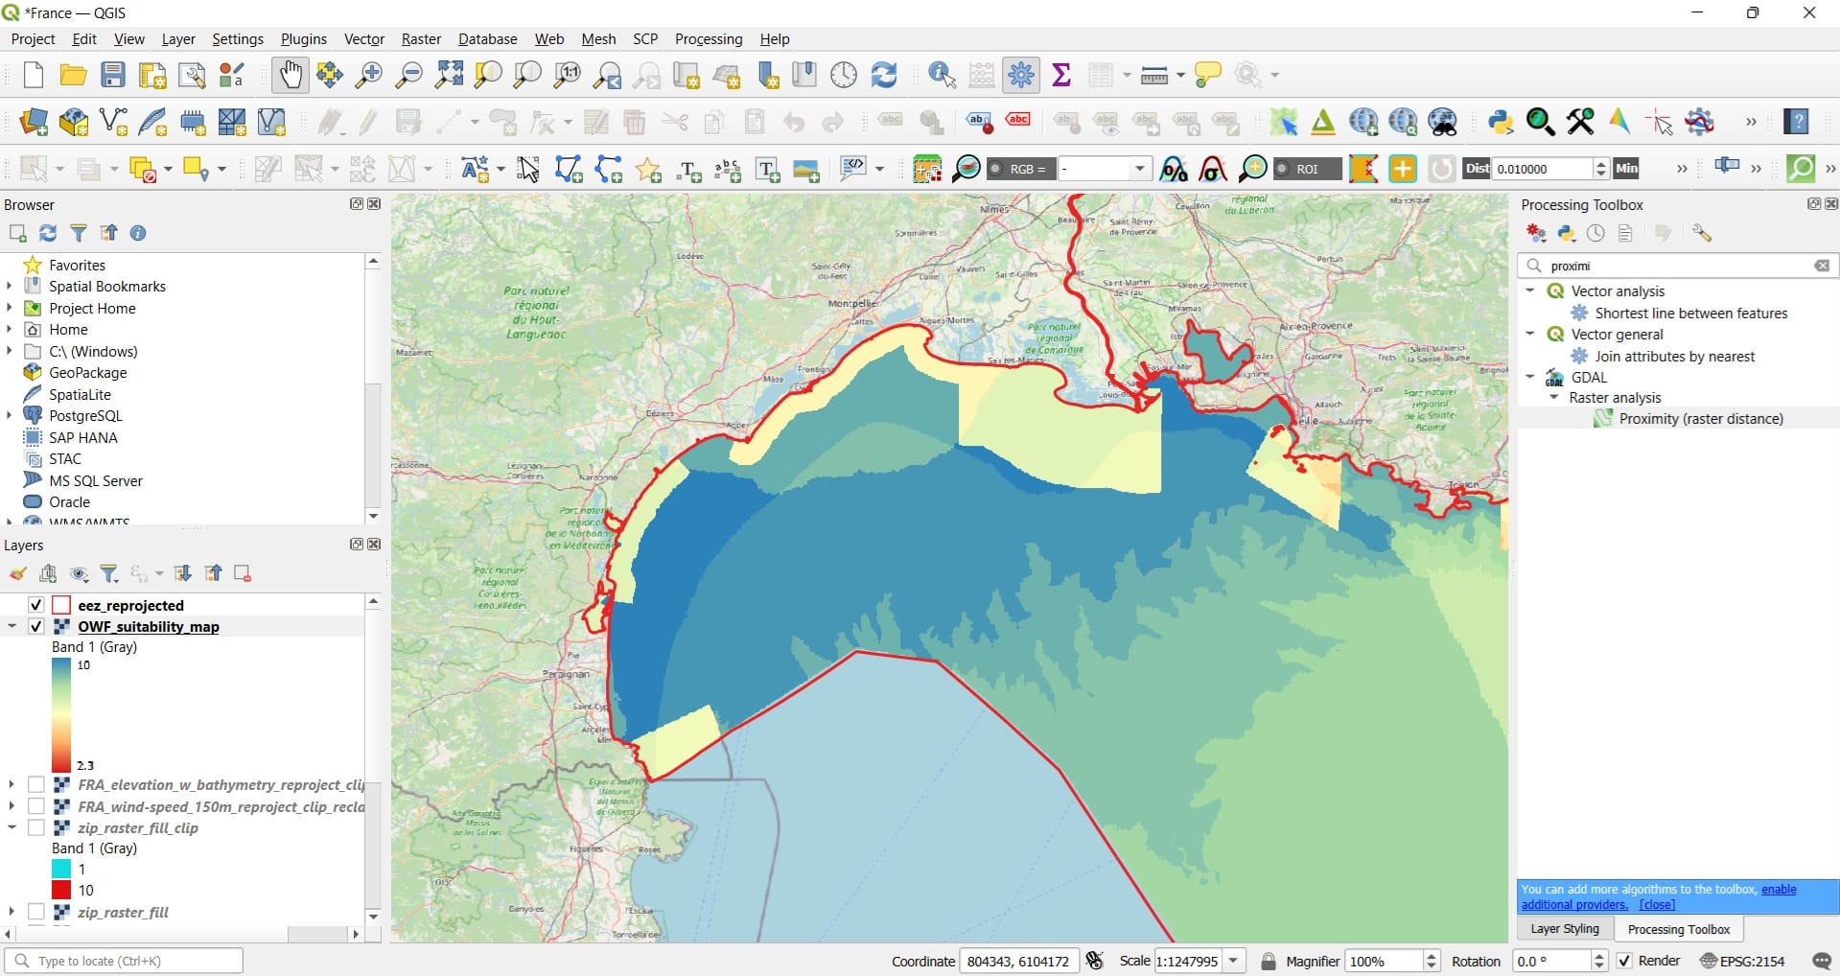Image resolution: width=1840 pixels, height=976 pixels.
Task: Increase the Magnifier value stepper
Action: (1432, 956)
